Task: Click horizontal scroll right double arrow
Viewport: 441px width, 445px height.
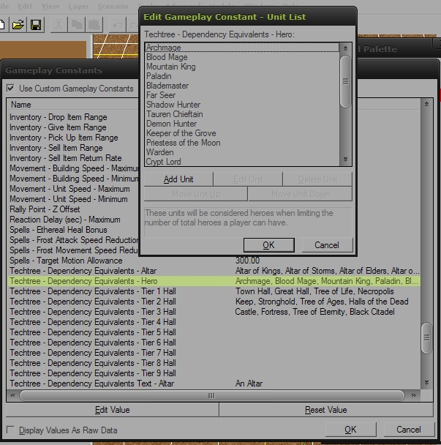Action: [413, 395]
